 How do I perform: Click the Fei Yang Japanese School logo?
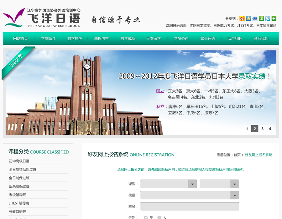pos(42,18)
